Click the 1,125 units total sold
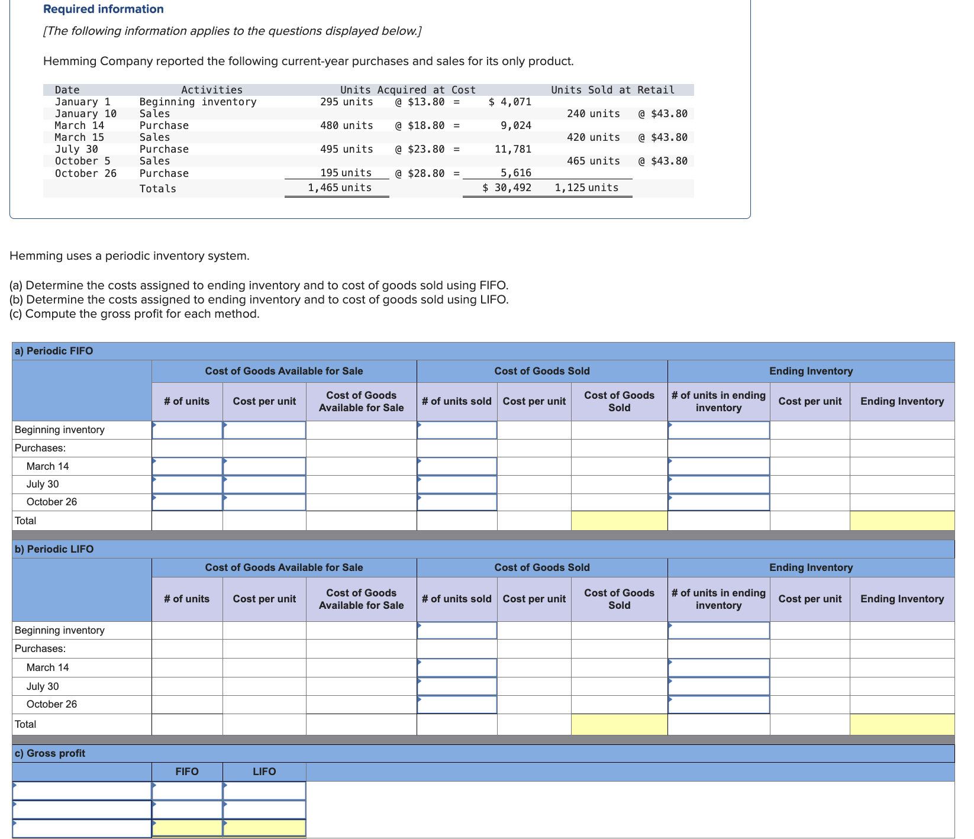This screenshot has width=974, height=839. point(586,188)
